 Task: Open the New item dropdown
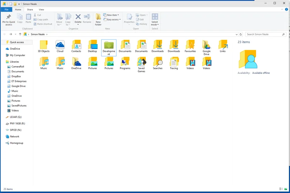coord(111,15)
